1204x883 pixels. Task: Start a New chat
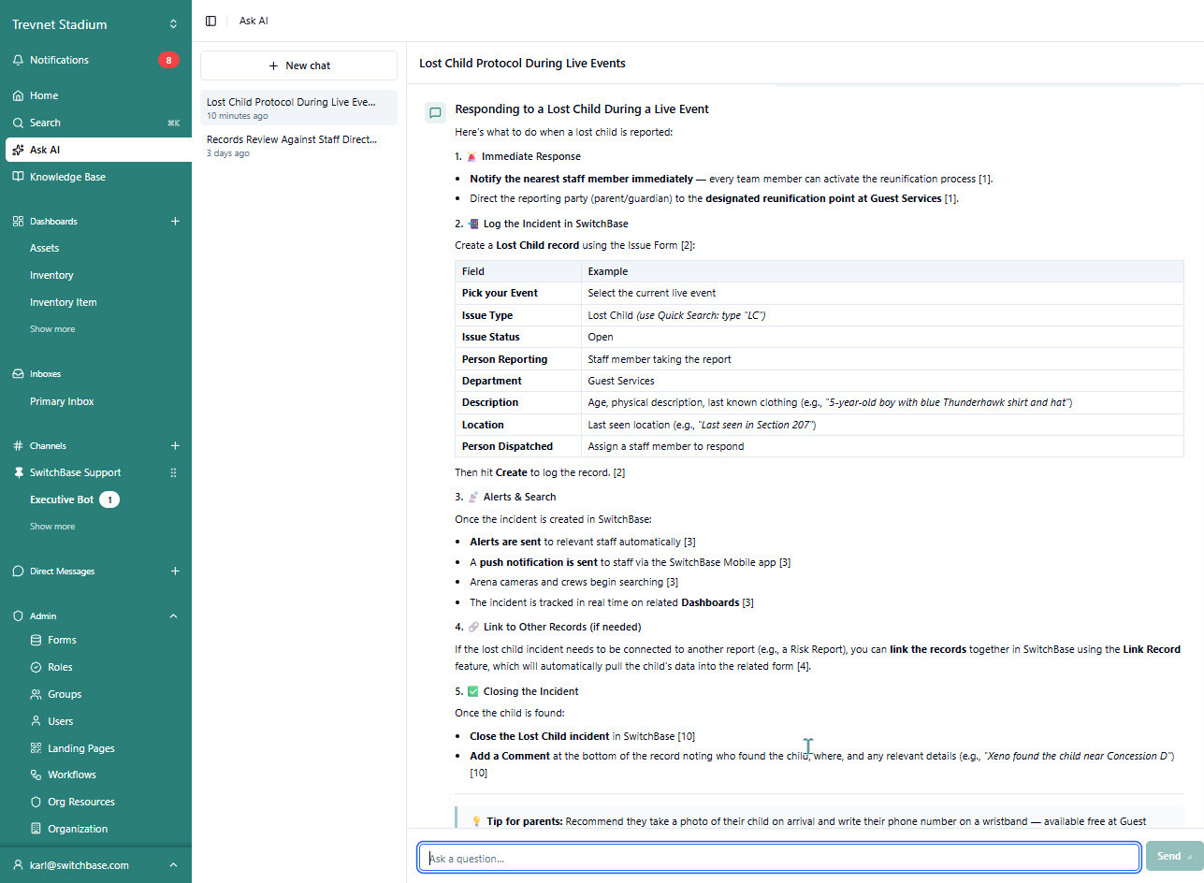tap(298, 65)
